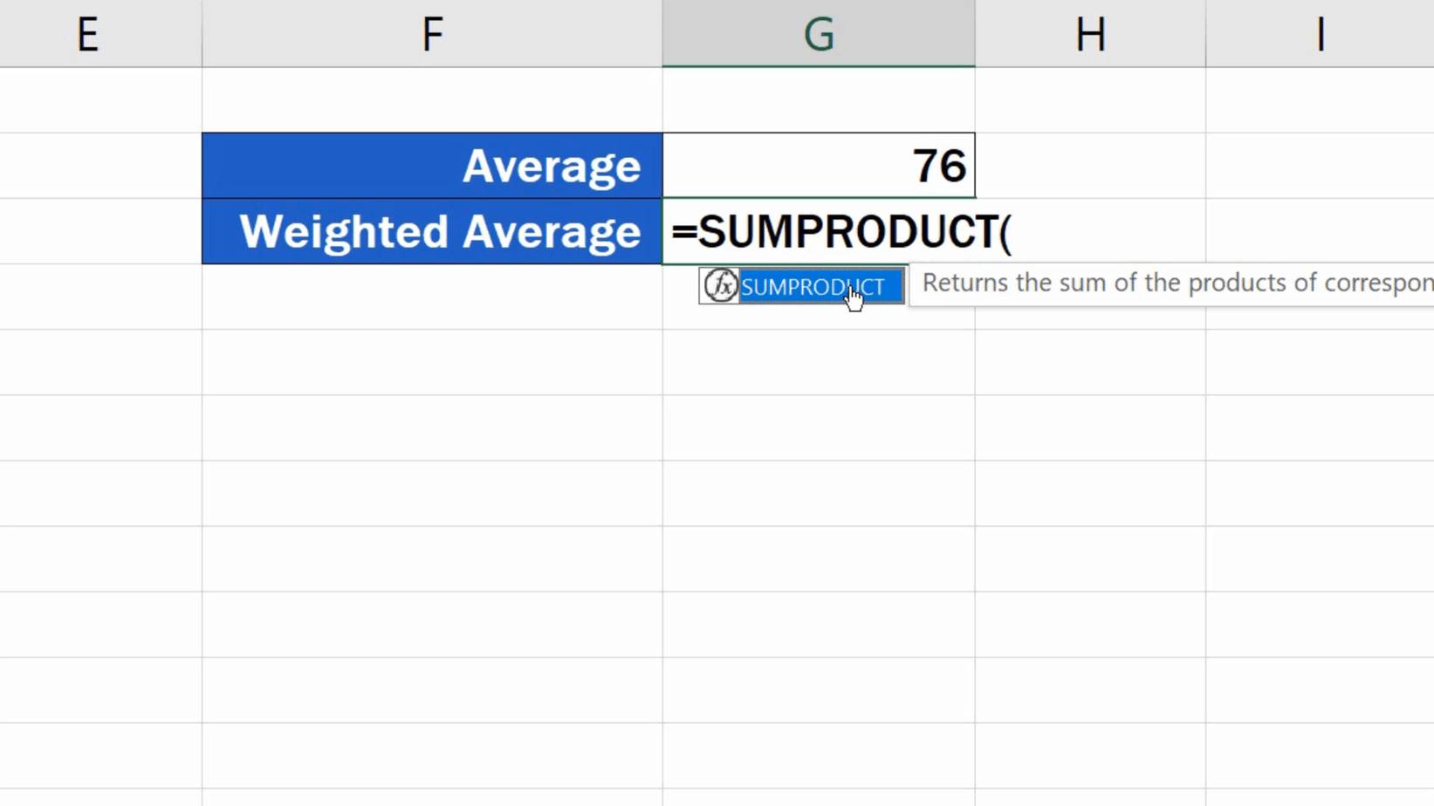Click column header G to select column

tap(818, 34)
